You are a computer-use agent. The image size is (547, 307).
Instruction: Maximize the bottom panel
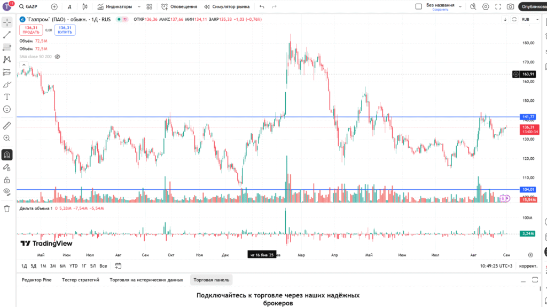point(535,280)
